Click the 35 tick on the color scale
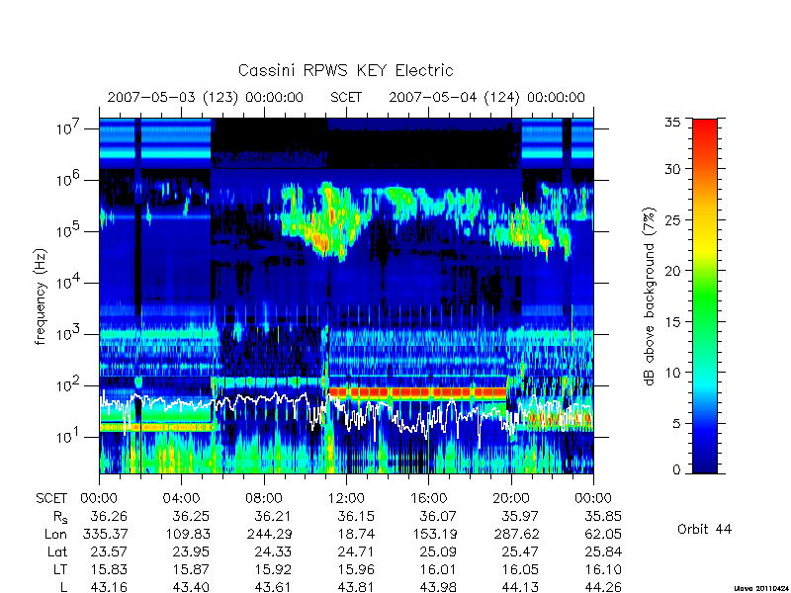The height and width of the screenshot is (593, 791). [673, 122]
